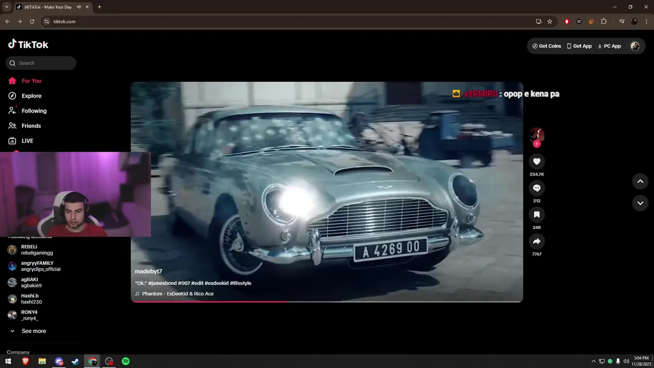Open browser media controls

(x=622, y=21)
